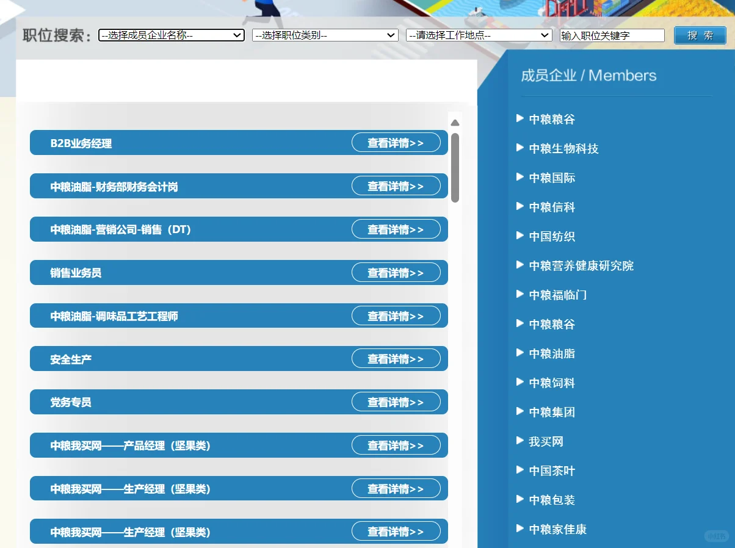Open the 中粮包装 member link
Viewport: 735px width, 548px height.
pos(552,500)
